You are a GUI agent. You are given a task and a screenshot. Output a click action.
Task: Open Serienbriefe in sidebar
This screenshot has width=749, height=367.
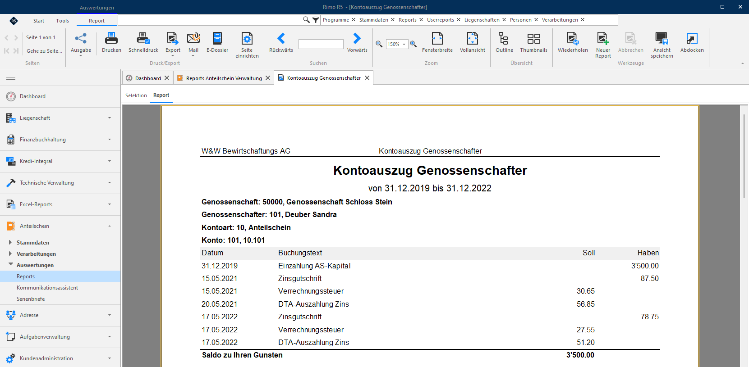click(31, 299)
